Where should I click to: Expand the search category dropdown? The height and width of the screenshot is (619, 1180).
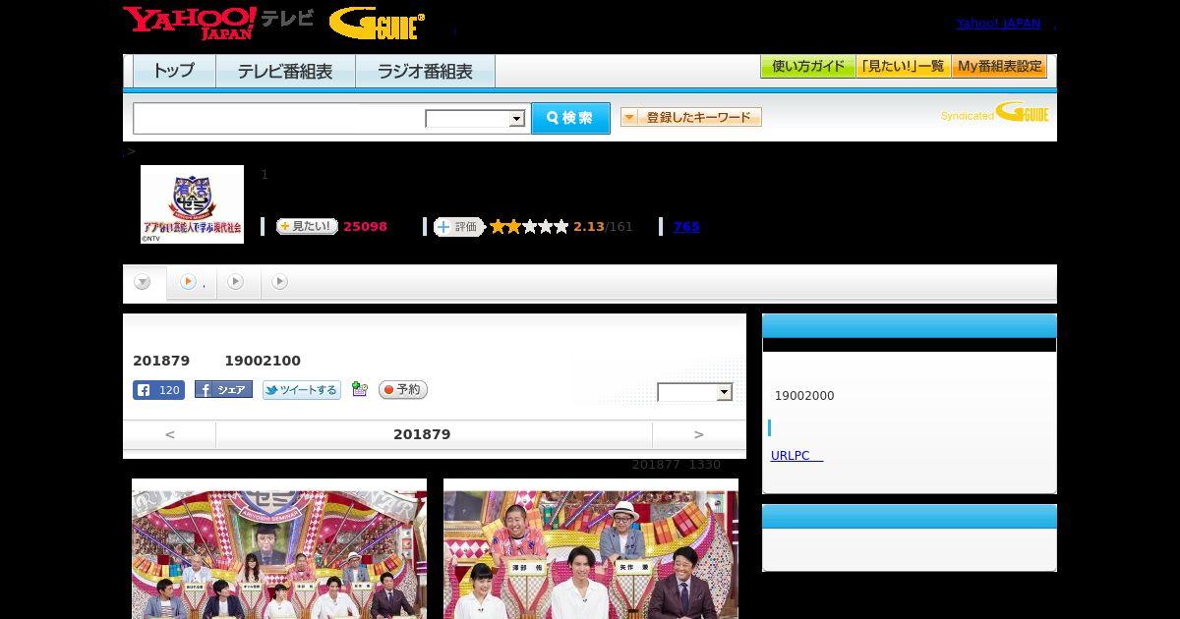point(475,119)
